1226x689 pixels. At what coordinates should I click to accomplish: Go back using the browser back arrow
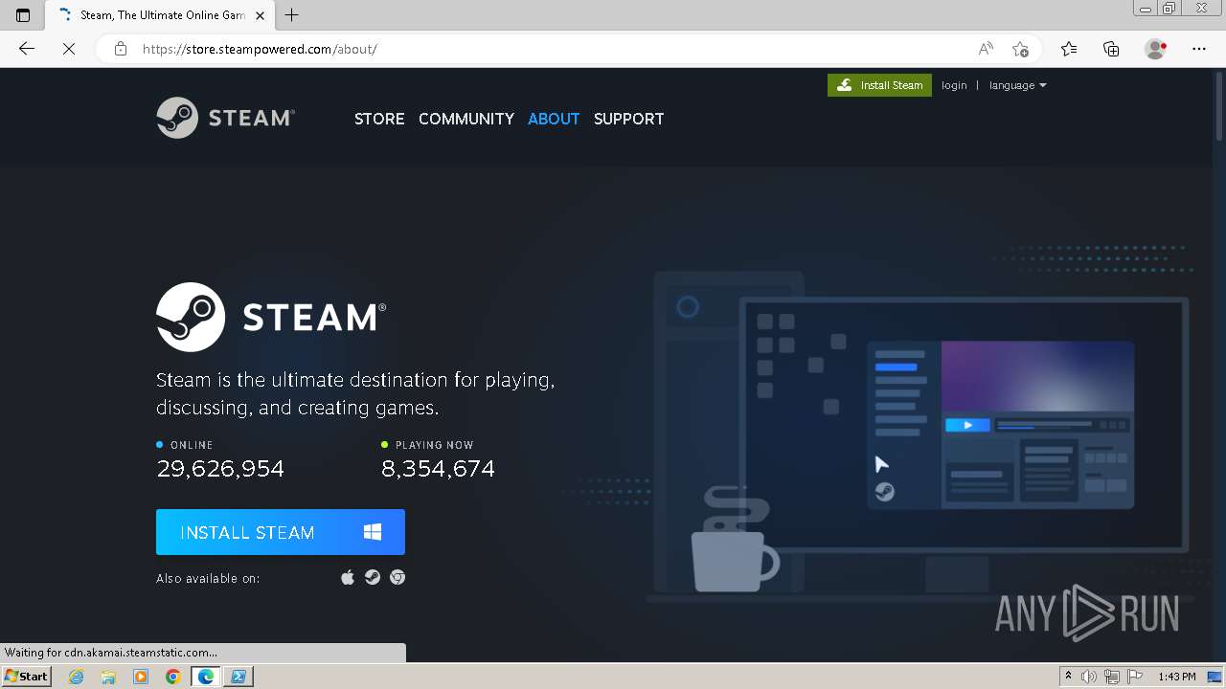27,49
